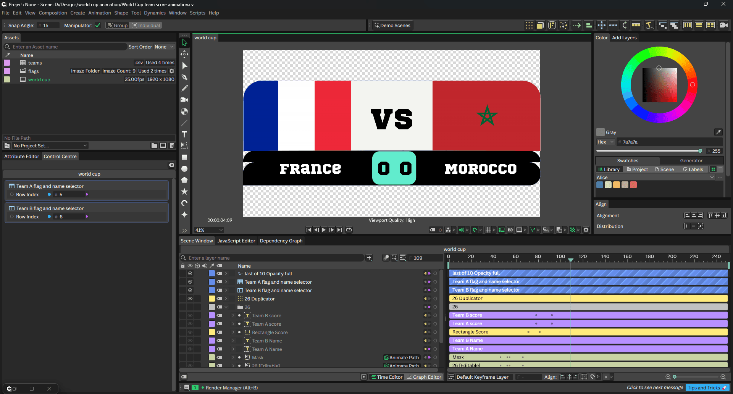Select the Ellipse shape tool
Screen dimensions: 733x394
pyautogui.click(x=184, y=169)
